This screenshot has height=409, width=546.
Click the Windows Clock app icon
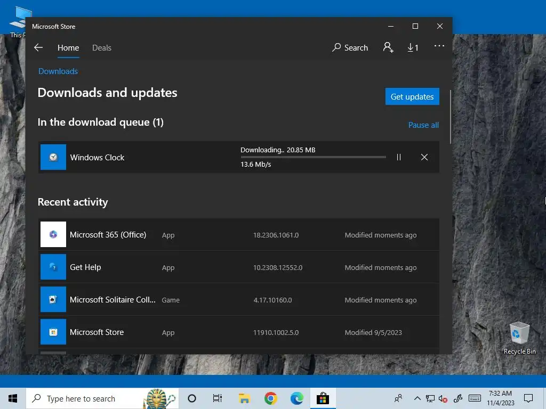(x=53, y=157)
